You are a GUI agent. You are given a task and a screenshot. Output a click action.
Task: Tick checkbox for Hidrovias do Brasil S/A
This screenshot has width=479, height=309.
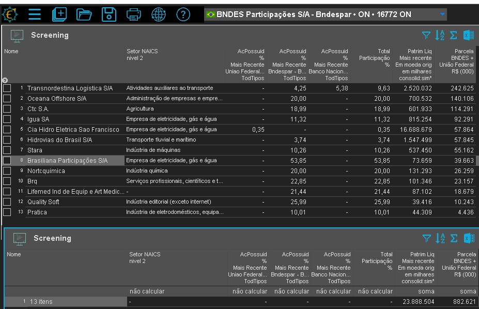[x=7, y=140]
